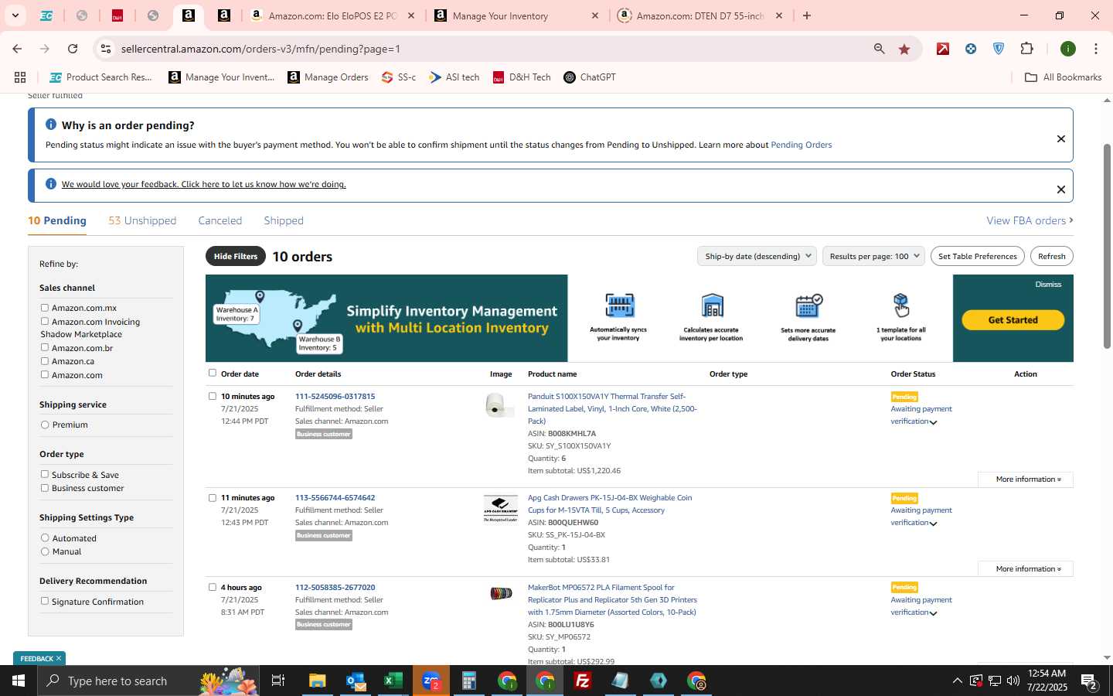Switch to the Manage Your Inventory browser tab

coord(516,15)
